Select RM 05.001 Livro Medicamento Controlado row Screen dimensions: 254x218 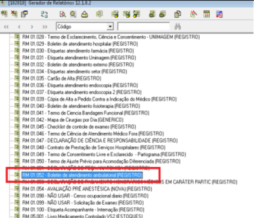pos(82,216)
